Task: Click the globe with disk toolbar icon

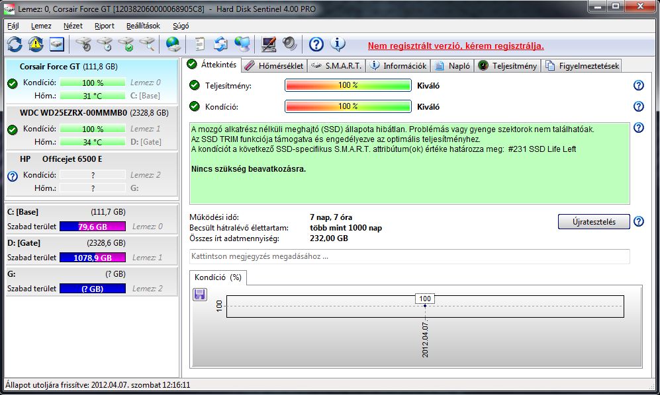Action: coord(173,44)
